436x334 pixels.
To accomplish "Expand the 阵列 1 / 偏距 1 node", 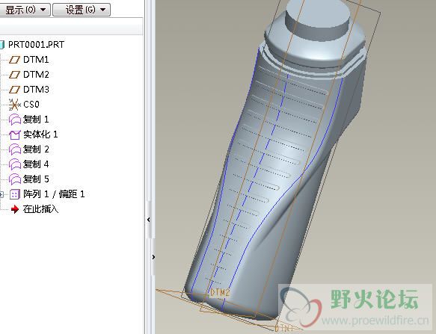I will click(x=1, y=194).
